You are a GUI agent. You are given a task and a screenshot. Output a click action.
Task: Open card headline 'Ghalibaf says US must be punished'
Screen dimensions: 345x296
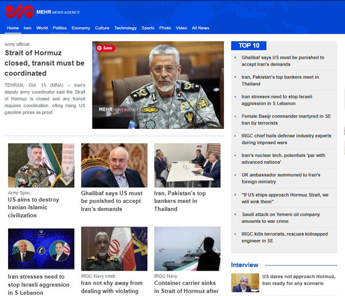[112, 201]
